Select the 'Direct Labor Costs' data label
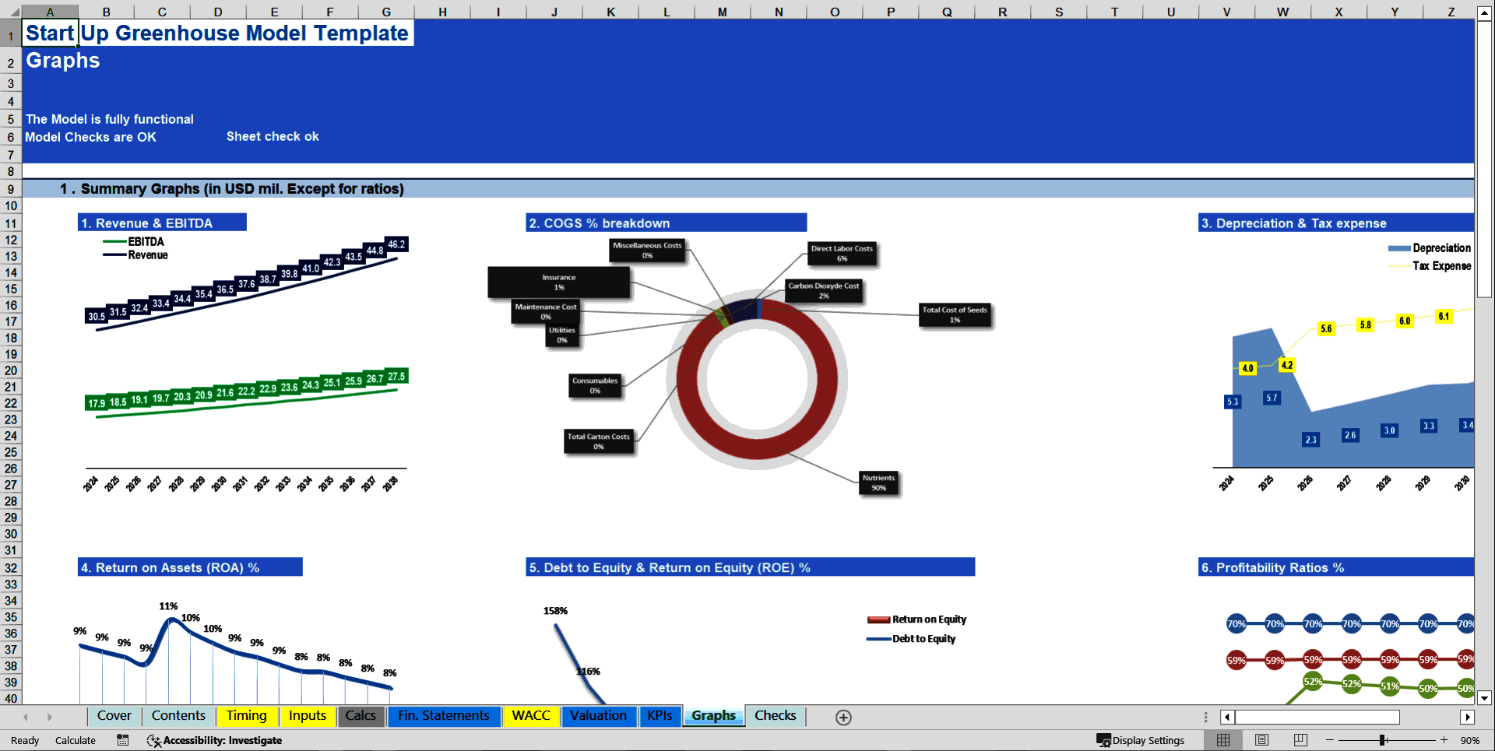 click(842, 253)
